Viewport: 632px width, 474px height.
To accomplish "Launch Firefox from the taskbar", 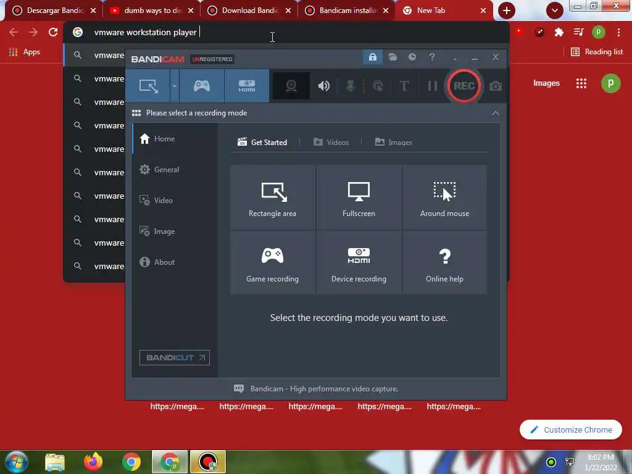I will tap(93, 462).
